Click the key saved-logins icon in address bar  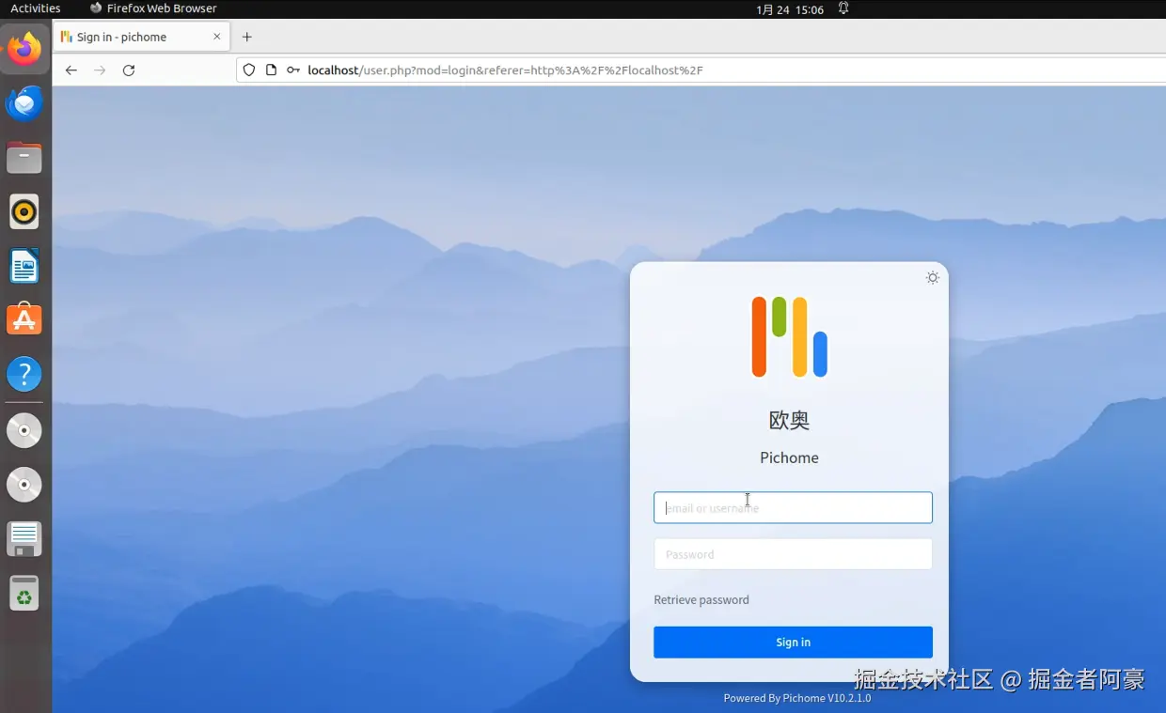[x=293, y=70]
